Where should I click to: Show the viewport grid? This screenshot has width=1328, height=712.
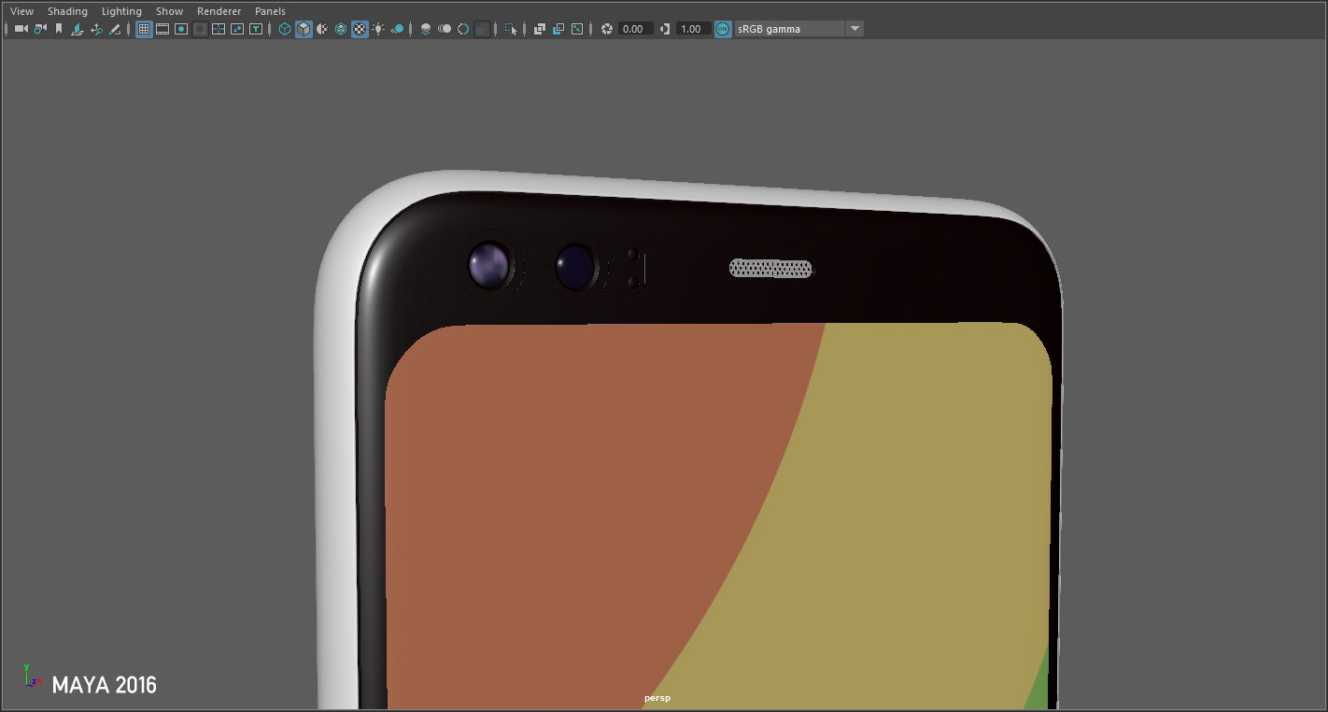(143, 28)
